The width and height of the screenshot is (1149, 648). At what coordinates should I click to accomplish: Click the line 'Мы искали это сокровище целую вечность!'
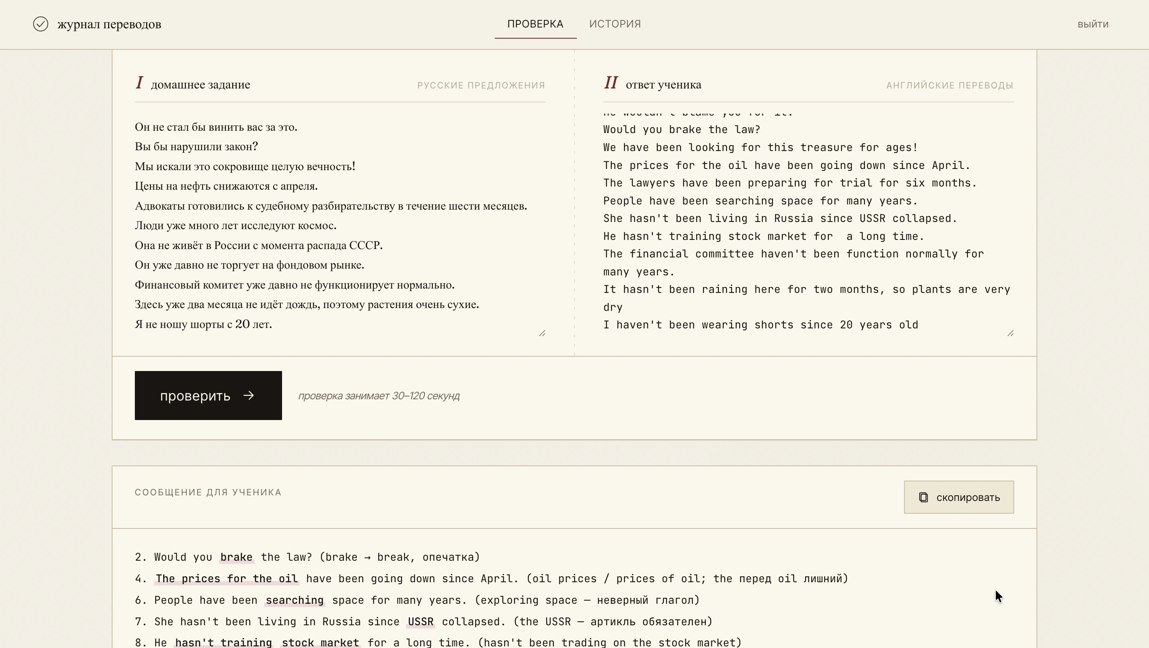click(245, 166)
